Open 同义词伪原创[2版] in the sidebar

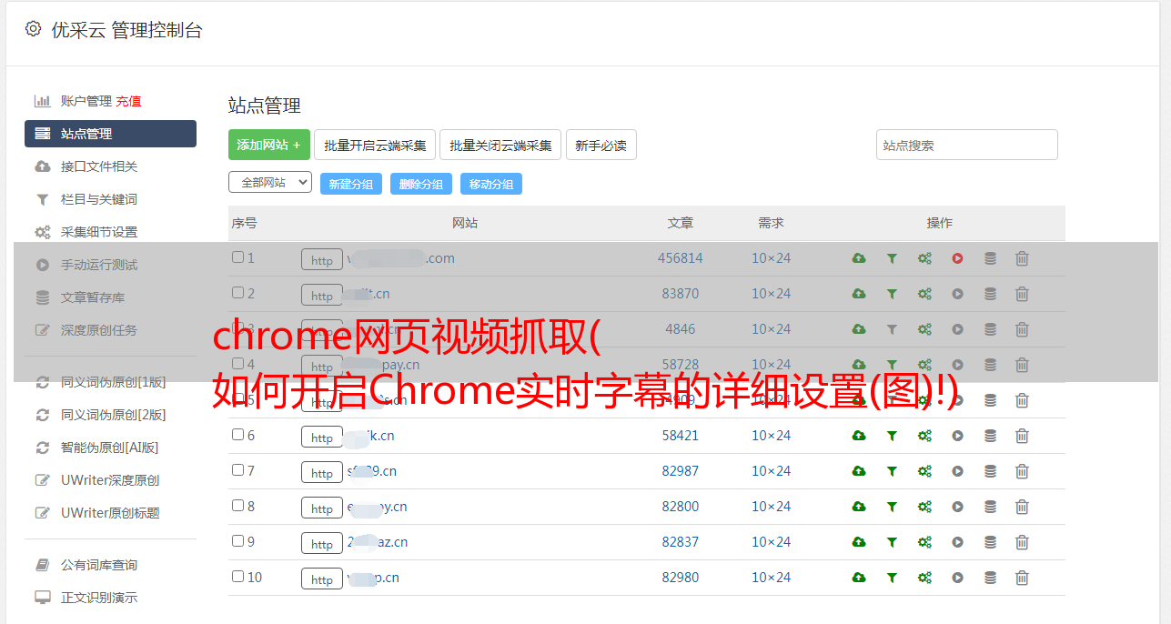113,415
